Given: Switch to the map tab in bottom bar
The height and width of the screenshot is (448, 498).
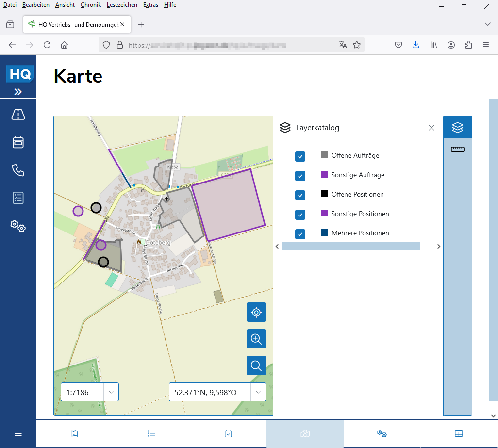Looking at the screenshot, I should point(305,433).
